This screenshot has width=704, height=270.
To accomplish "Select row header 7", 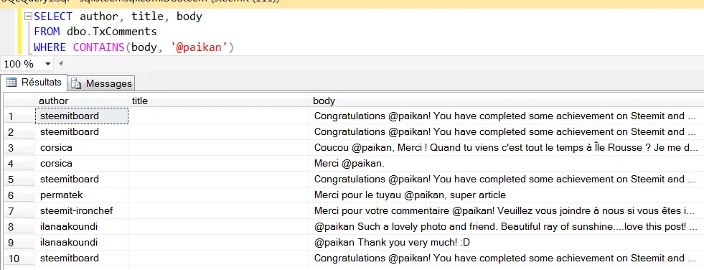I will point(19,210).
